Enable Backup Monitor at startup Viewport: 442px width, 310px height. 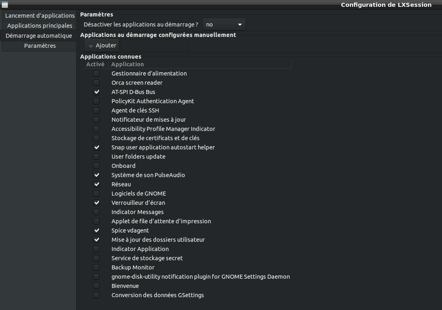[96, 267]
